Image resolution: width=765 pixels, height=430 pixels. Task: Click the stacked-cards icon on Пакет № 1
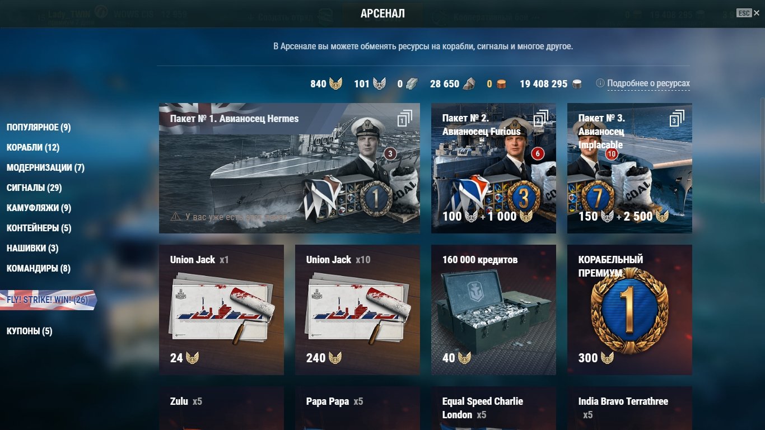tap(405, 118)
